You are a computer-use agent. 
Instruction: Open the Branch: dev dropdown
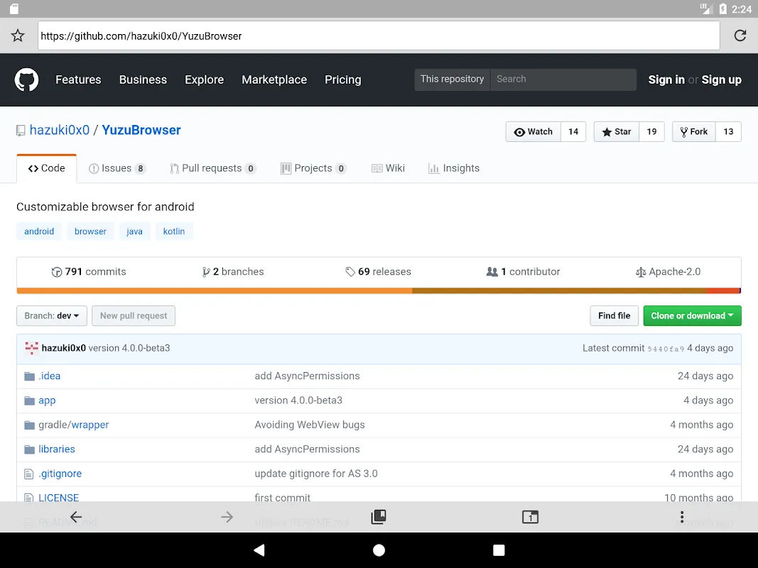52,315
